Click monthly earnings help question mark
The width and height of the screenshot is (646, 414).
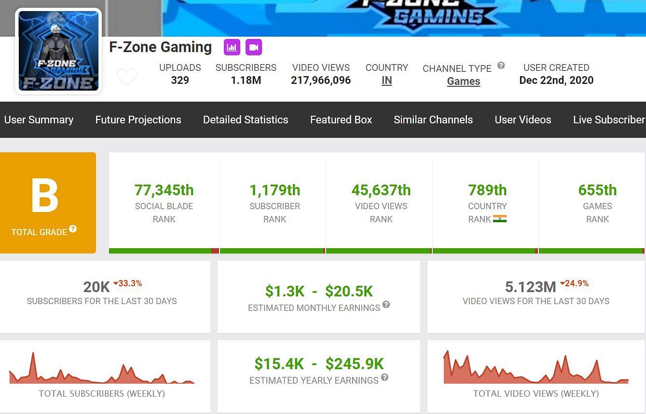click(386, 305)
